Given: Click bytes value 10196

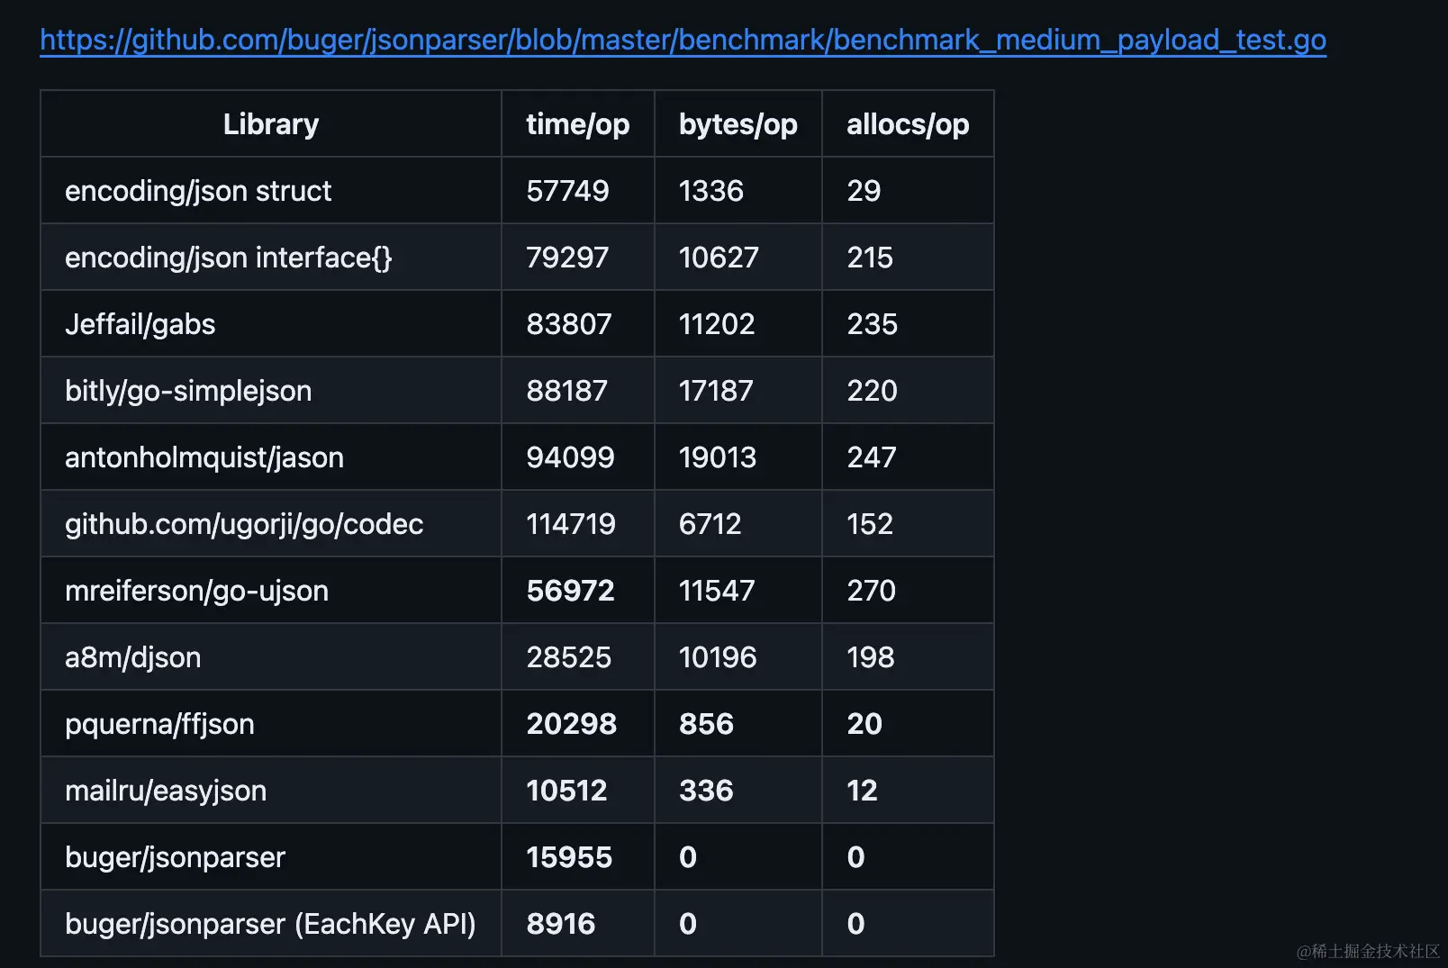Looking at the screenshot, I should (x=718, y=657).
